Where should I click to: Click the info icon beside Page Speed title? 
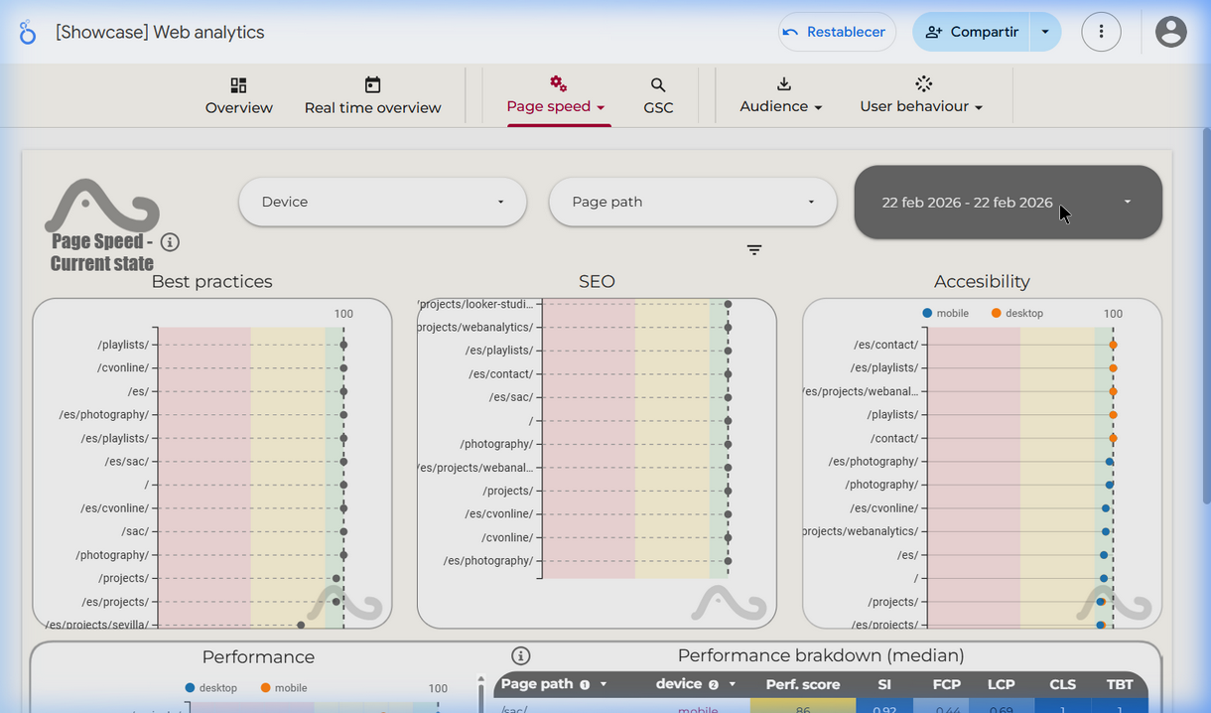(x=170, y=242)
